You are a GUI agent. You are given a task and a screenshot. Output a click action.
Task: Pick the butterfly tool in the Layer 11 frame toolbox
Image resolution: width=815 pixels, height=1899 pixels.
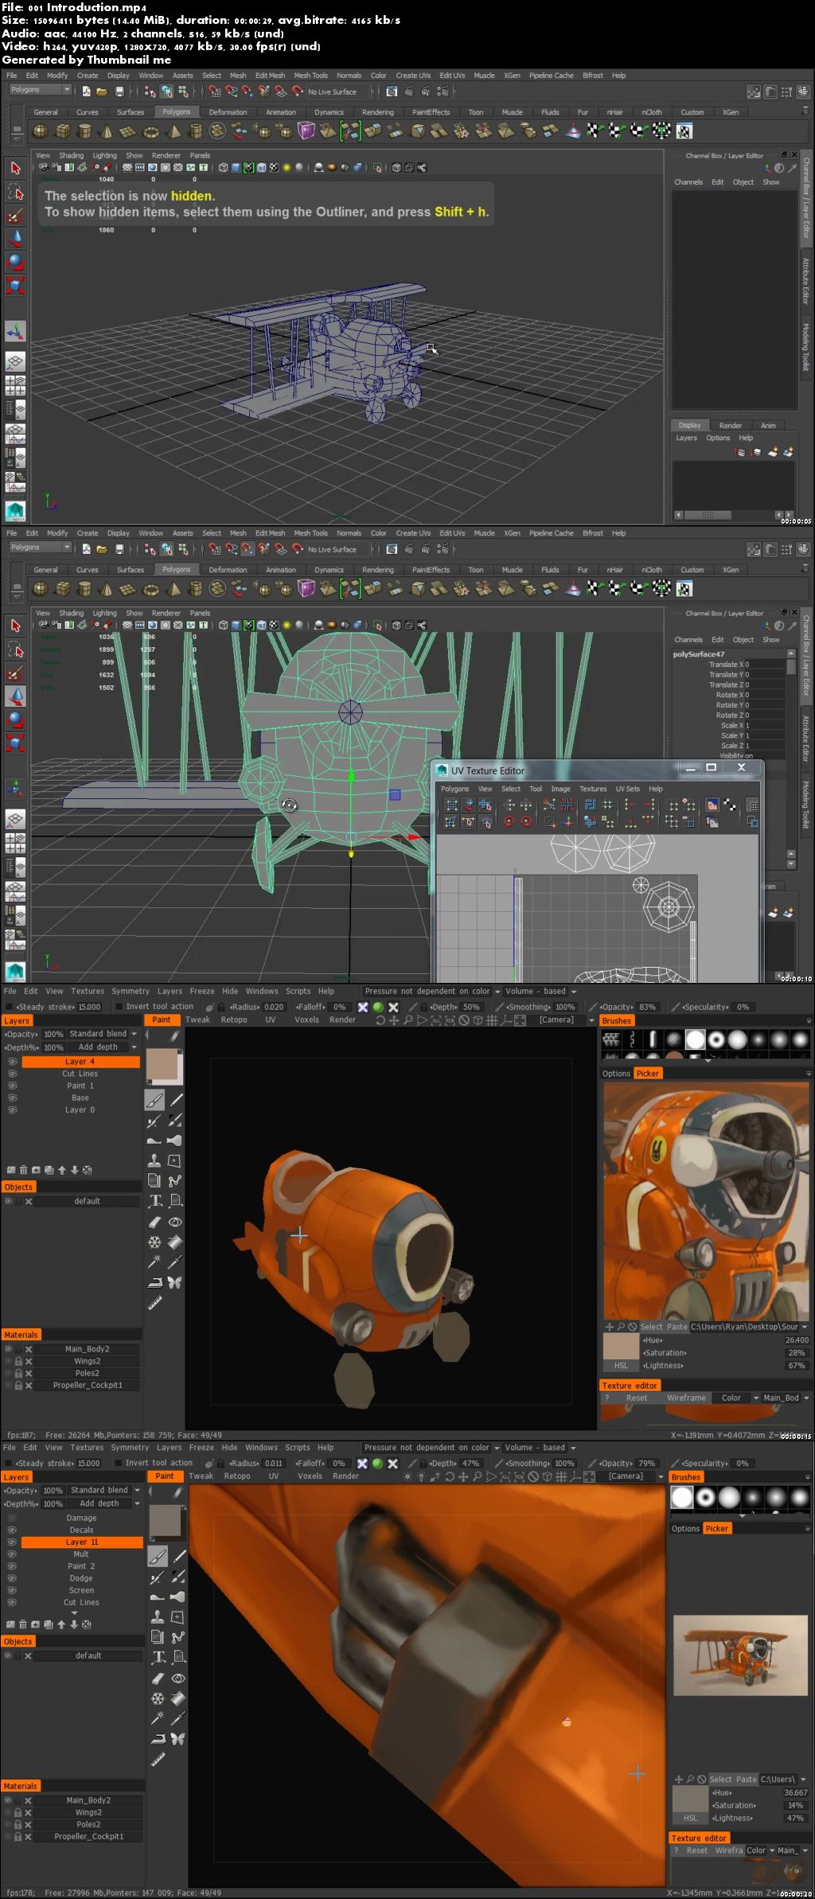178,1738
